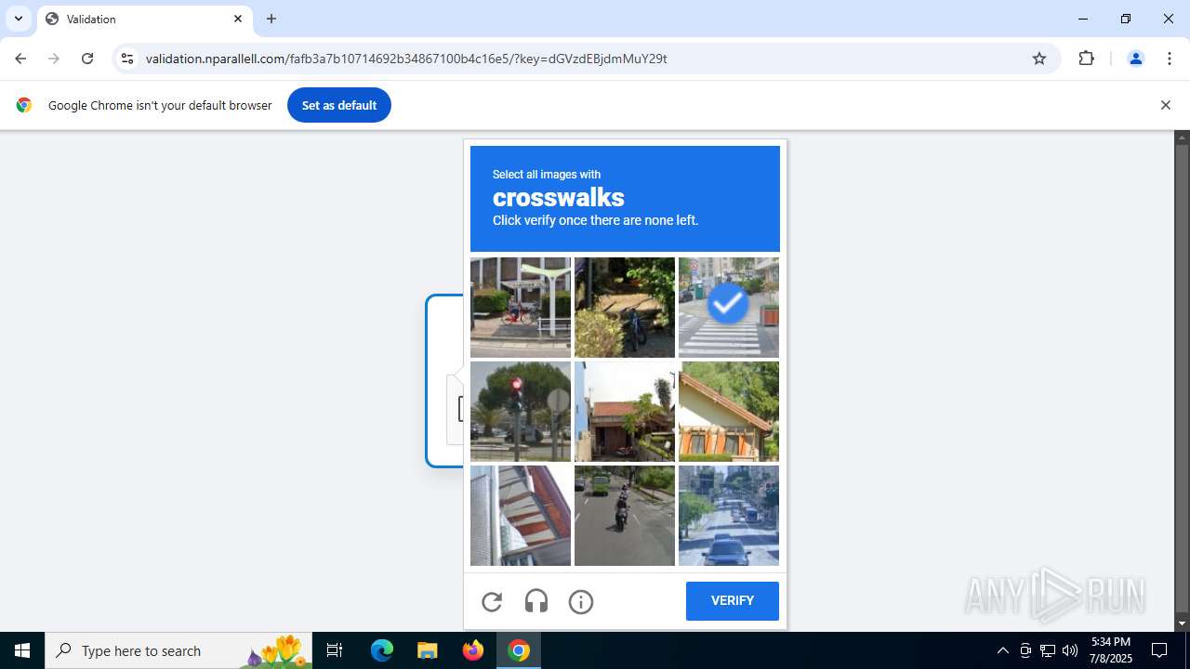Open the clock showing 5:34 PM
The height and width of the screenshot is (669, 1190).
tap(1111, 650)
